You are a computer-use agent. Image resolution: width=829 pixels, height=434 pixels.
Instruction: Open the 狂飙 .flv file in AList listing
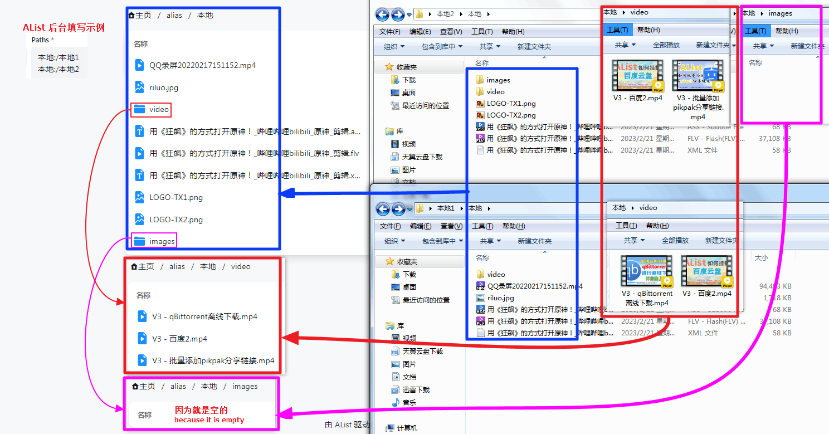tap(247, 153)
